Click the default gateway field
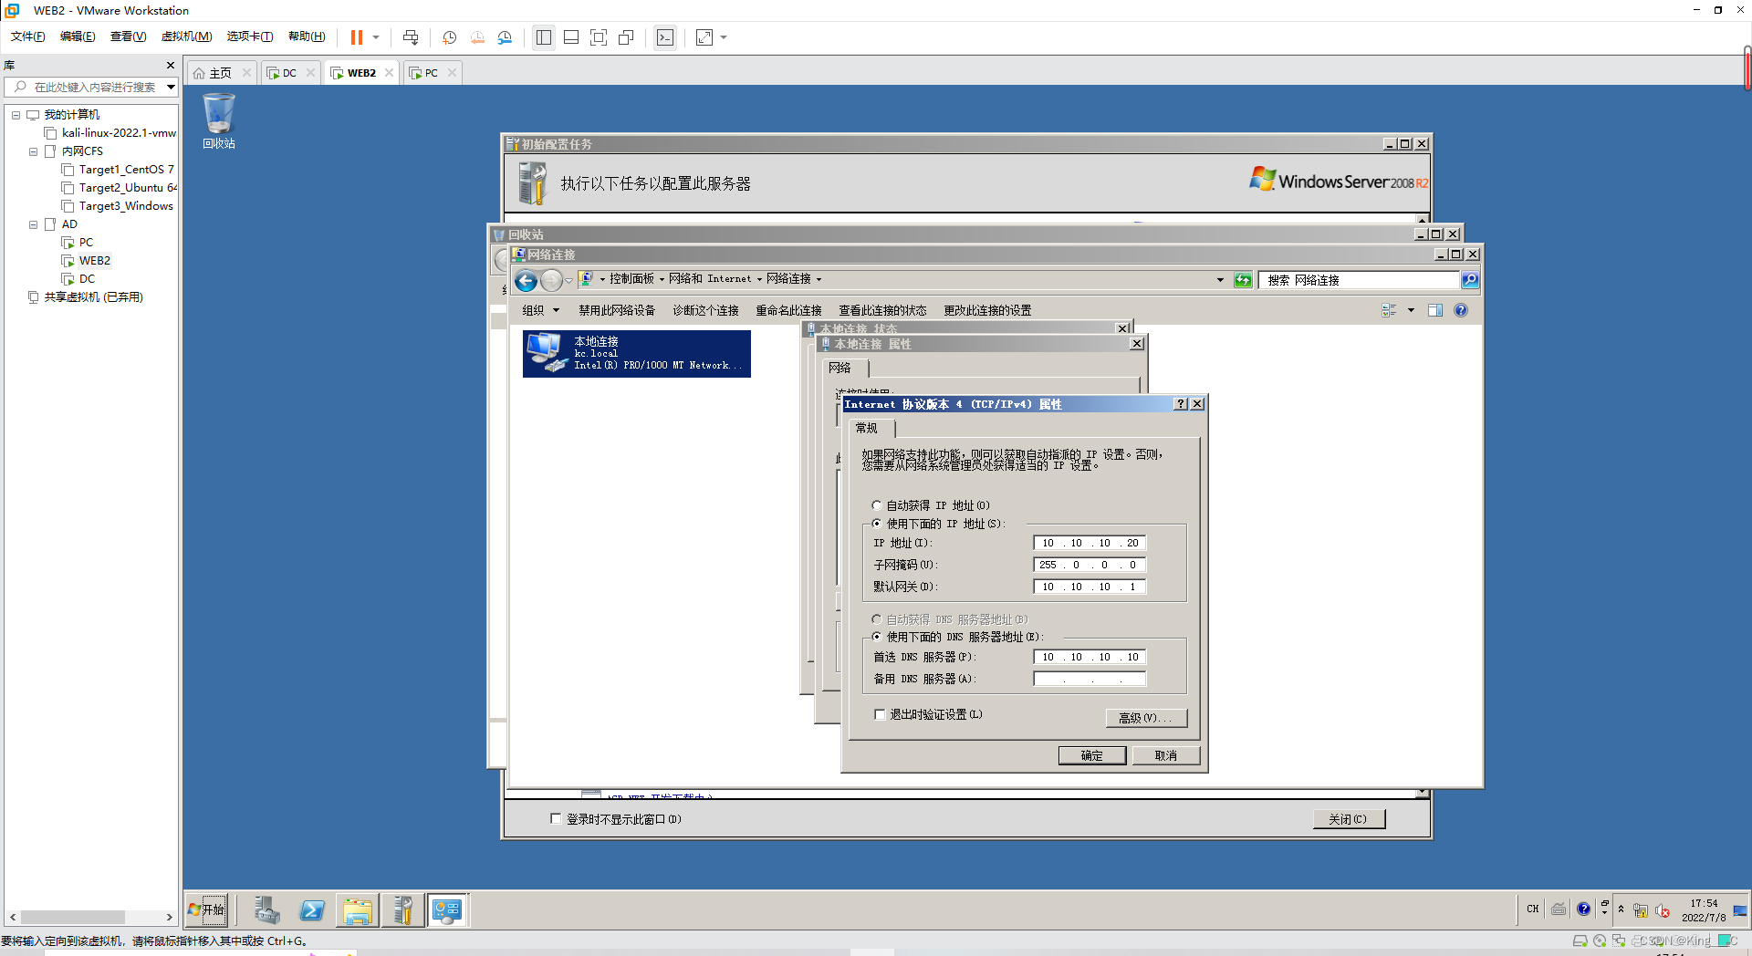Image resolution: width=1752 pixels, height=956 pixels. pos(1090,587)
